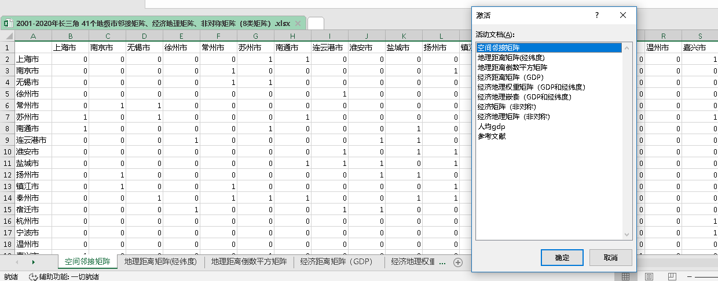Screen dimensions: 718x281
Task: Select 地理距离矩阵(经纬度) in the dialog list
Action: click(548, 58)
